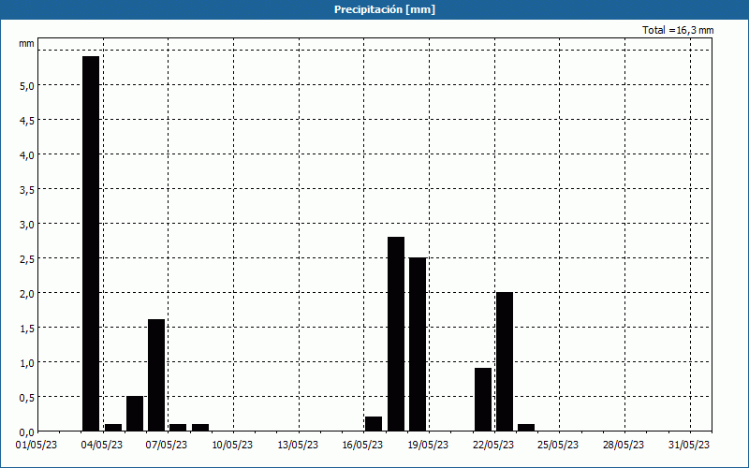Select the bar reaching about 0,9 mm

pyautogui.click(x=483, y=399)
